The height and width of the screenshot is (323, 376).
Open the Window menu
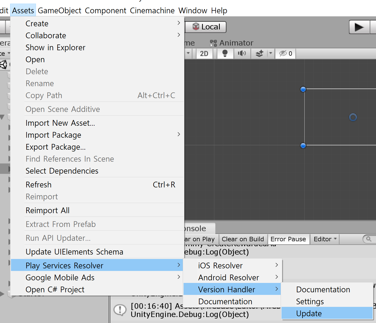tap(193, 11)
